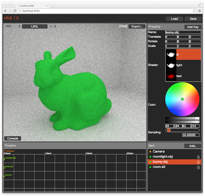Open the browser hamburger menu
This screenshot has width=205, height=196.
pyautogui.click(x=200, y=11)
